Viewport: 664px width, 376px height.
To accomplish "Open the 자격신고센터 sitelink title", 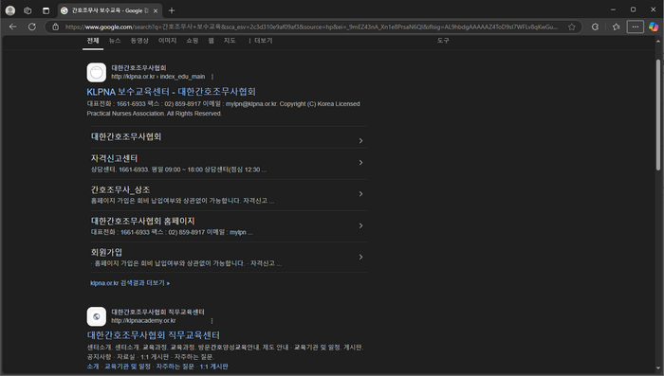I will tap(115, 158).
